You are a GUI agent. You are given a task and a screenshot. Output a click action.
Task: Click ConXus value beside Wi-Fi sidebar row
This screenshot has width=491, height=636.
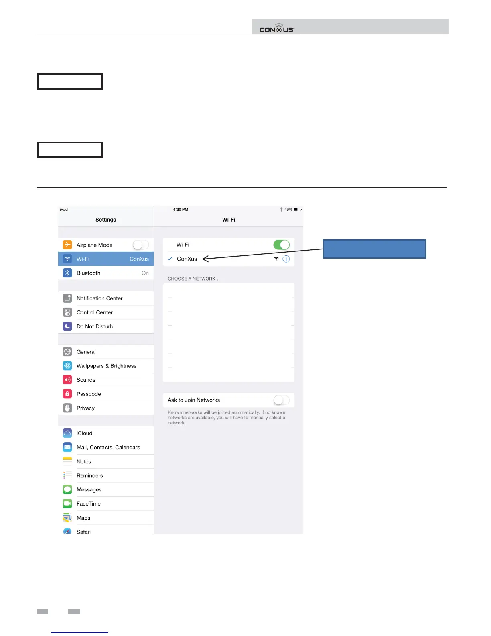pyautogui.click(x=139, y=259)
